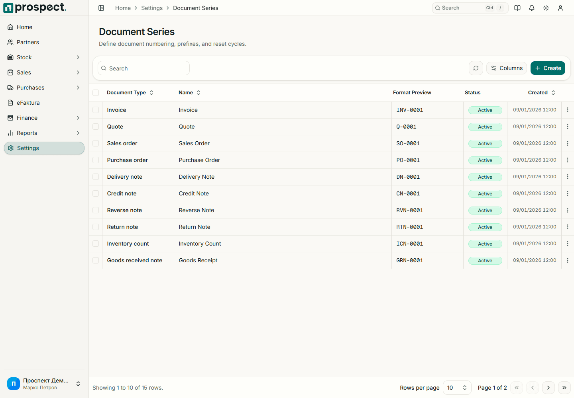The height and width of the screenshot is (398, 574).
Task: Click the company avatar icon
Action: pyautogui.click(x=14, y=384)
